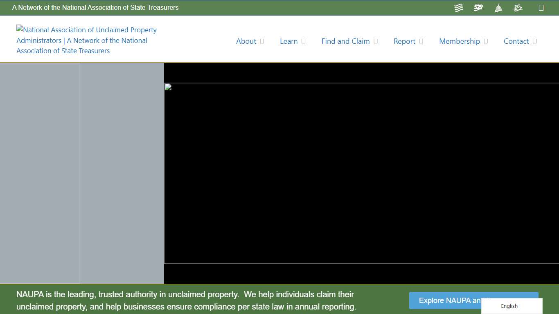Image resolution: width=559 pixels, height=314 pixels.
Task: Open the Find and Claim page
Action: (345, 41)
